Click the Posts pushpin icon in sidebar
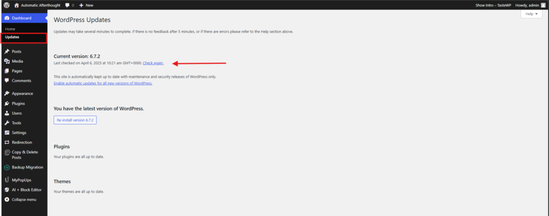The image size is (549, 216). click(6, 51)
